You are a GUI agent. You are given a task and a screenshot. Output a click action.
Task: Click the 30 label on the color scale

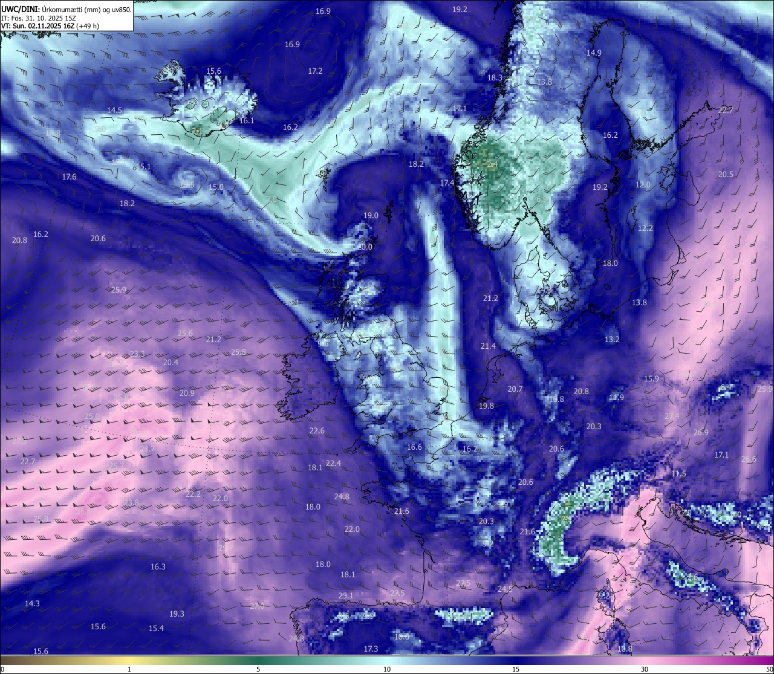pos(645,669)
